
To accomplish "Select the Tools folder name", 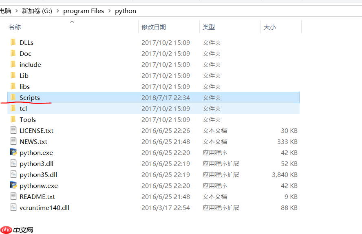I will [x=28, y=120].
